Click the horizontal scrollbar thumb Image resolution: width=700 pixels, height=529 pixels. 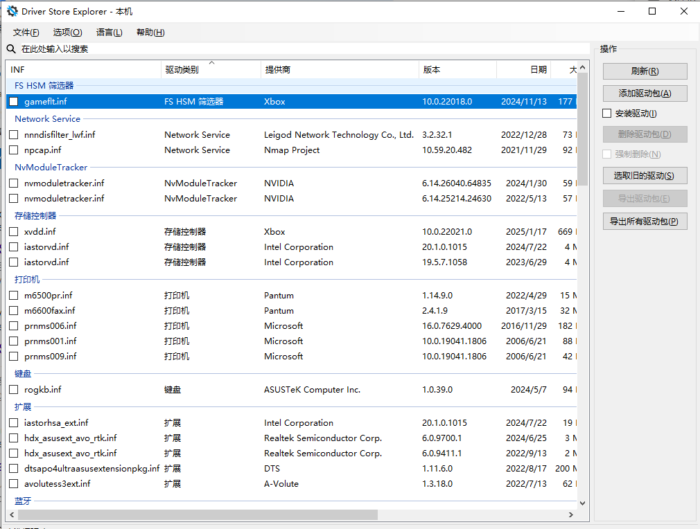click(197, 514)
